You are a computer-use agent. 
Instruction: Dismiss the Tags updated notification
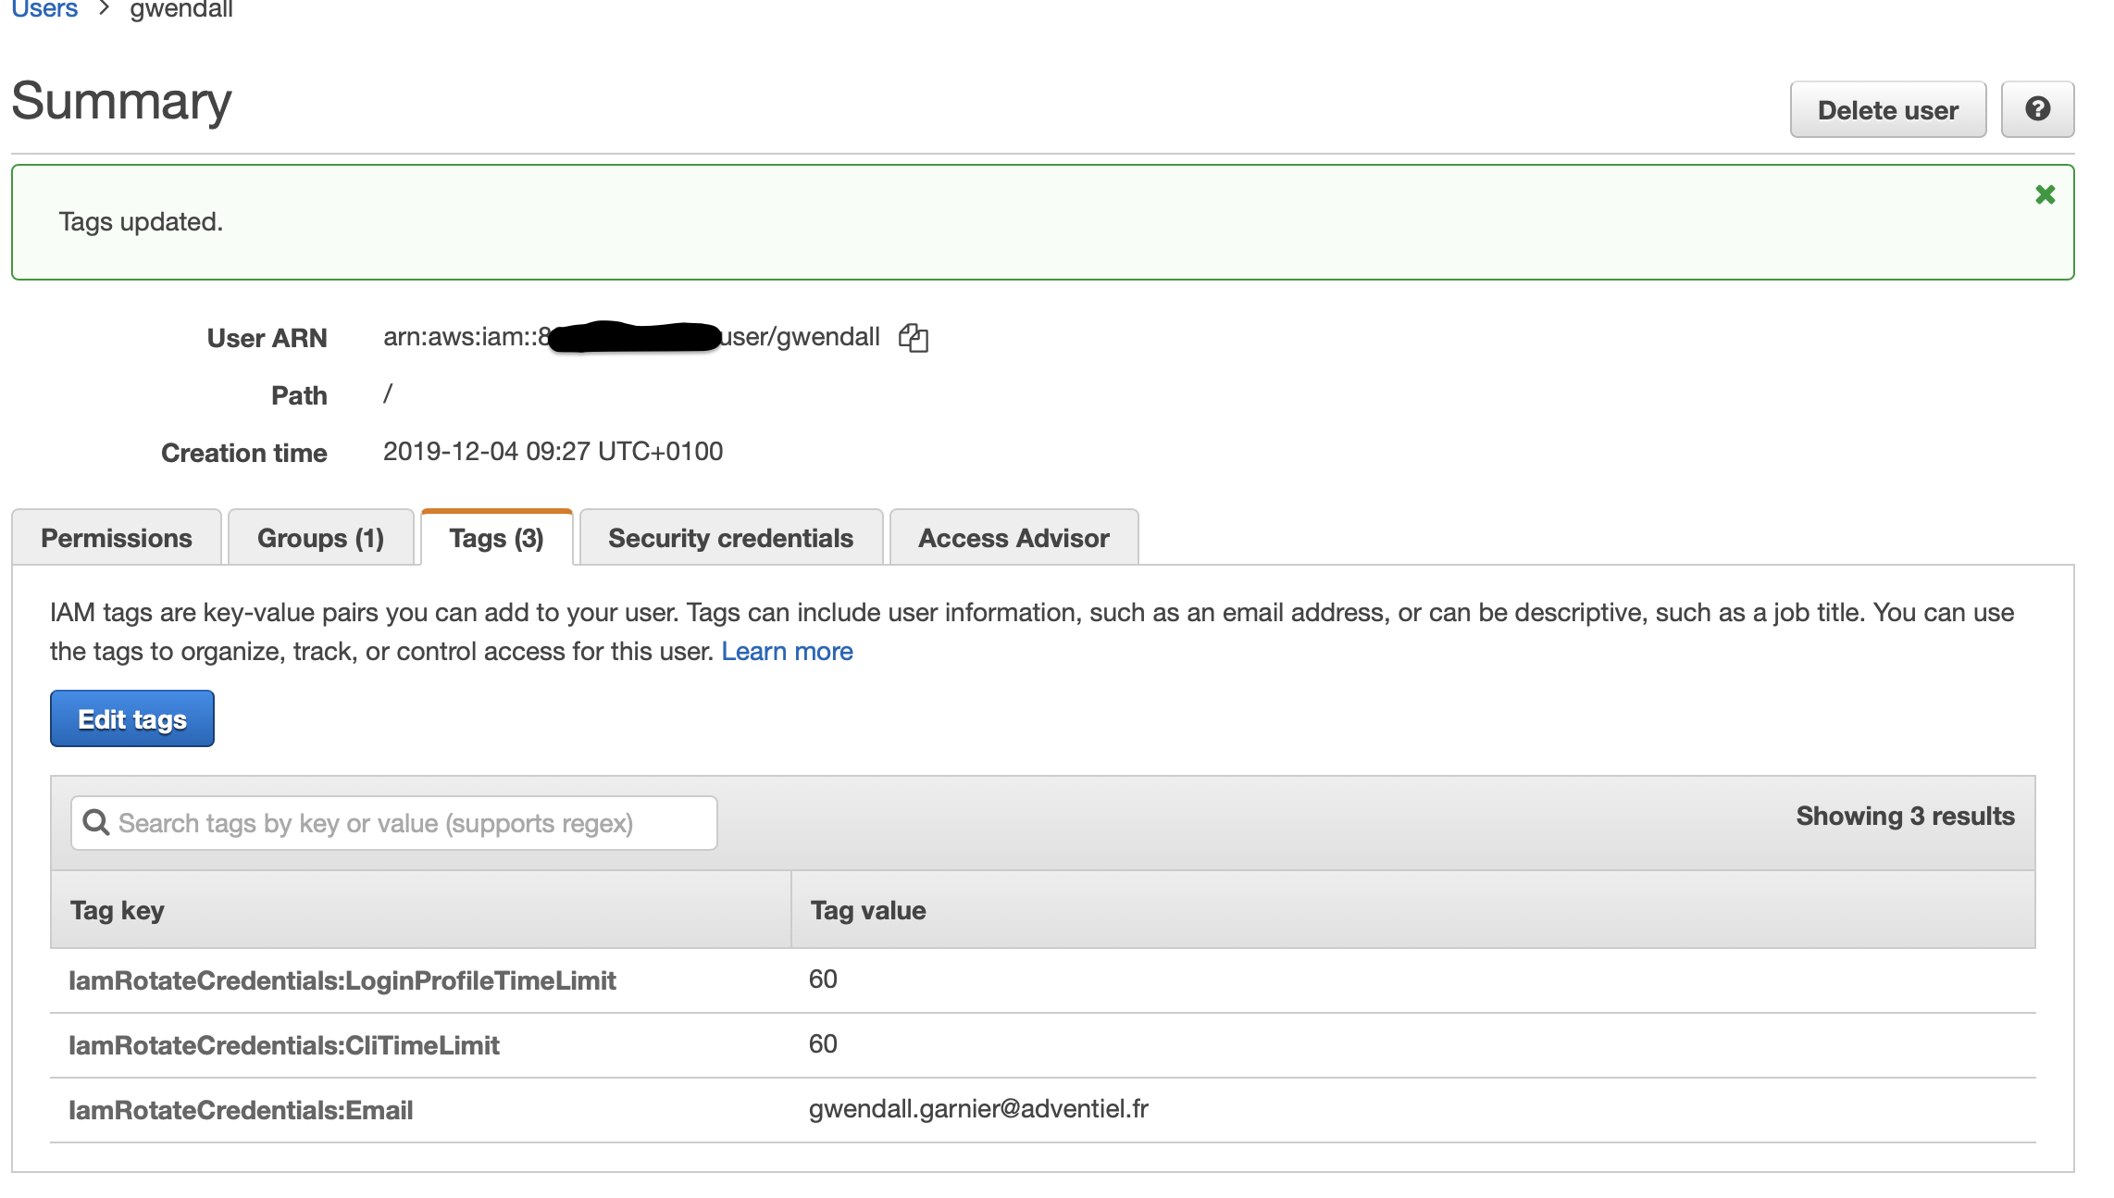point(2045,194)
